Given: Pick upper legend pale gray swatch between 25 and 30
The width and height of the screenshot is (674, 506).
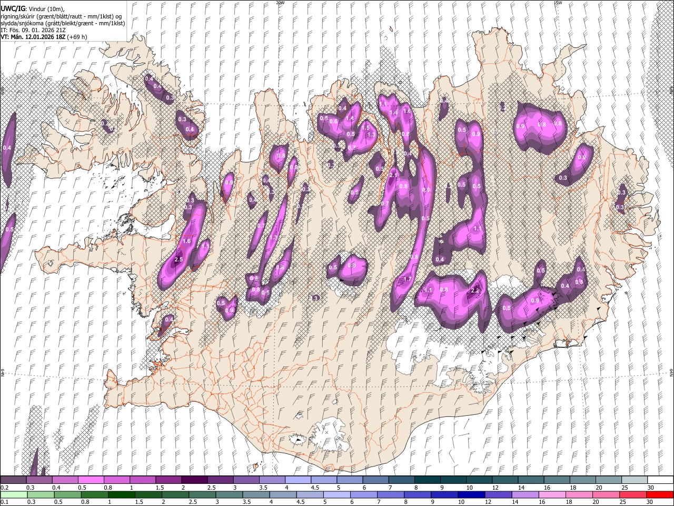Looking at the screenshot, I should pos(634,480).
